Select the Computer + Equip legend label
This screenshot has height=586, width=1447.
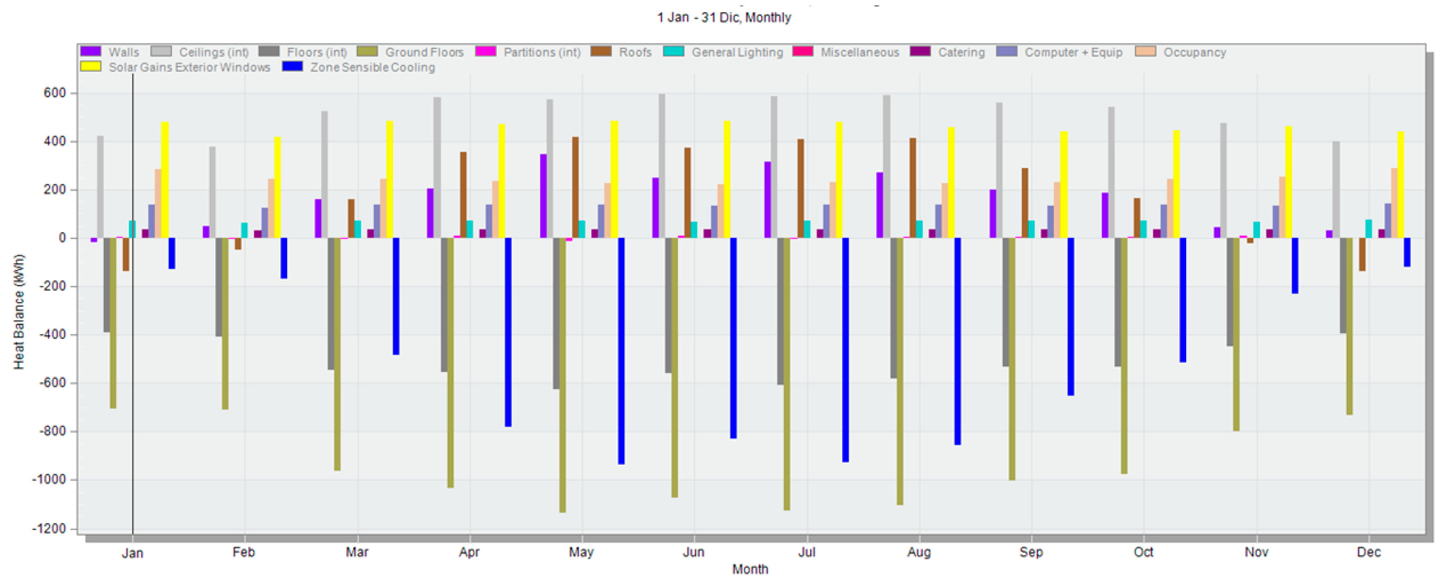point(1073,52)
